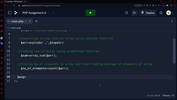
Task: Open the editor pane three-dot menu
Action: [x=172, y=21]
